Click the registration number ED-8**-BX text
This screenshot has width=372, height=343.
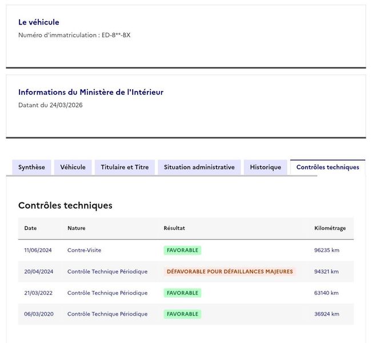coord(116,35)
